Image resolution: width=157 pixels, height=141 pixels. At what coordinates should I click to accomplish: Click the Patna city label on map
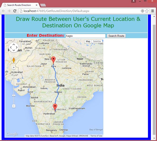click(85, 74)
